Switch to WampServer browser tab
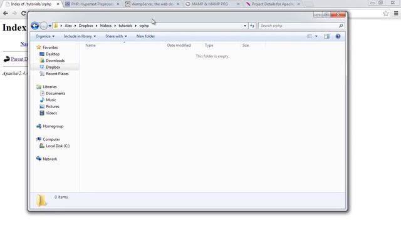 pos(152,4)
